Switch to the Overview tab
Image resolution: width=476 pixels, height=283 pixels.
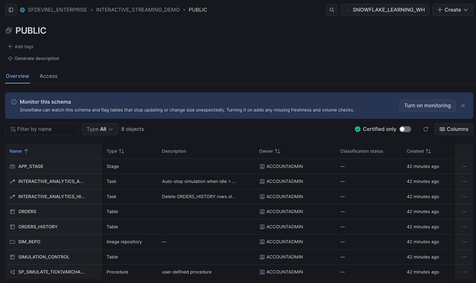(17, 76)
